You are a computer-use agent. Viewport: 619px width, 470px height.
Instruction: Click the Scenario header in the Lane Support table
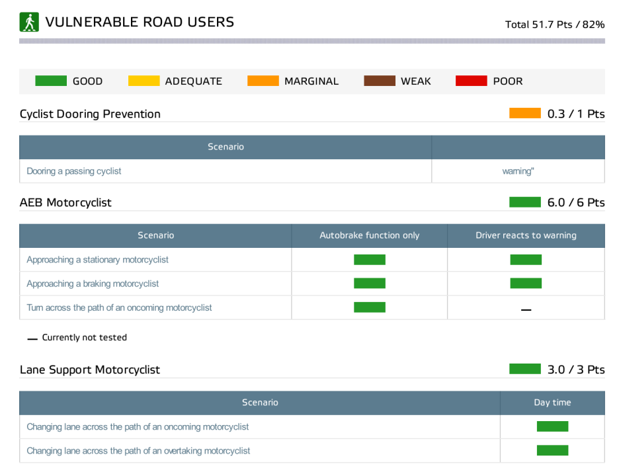pyautogui.click(x=260, y=403)
